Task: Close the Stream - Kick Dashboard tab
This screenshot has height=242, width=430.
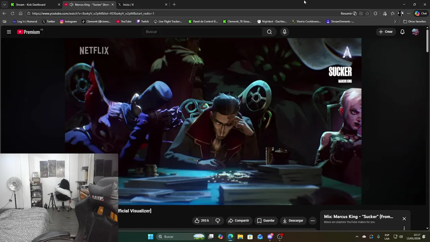Action: 59,4
